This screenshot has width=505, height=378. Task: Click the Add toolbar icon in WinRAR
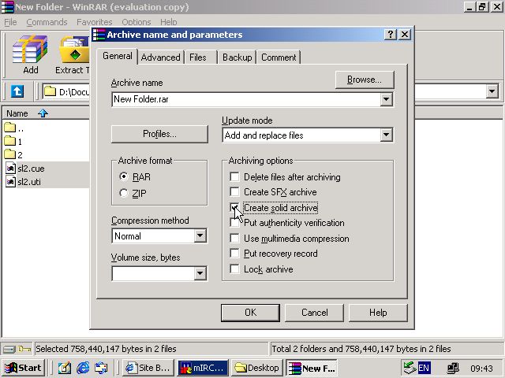pyautogui.click(x=30, y=54)
